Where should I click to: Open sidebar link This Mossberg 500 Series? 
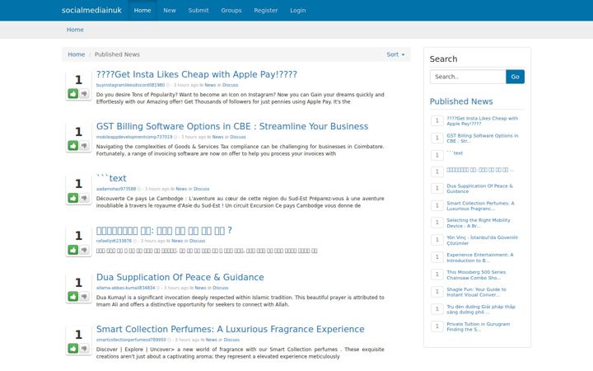pyautogui.click(x=476, y=275)
